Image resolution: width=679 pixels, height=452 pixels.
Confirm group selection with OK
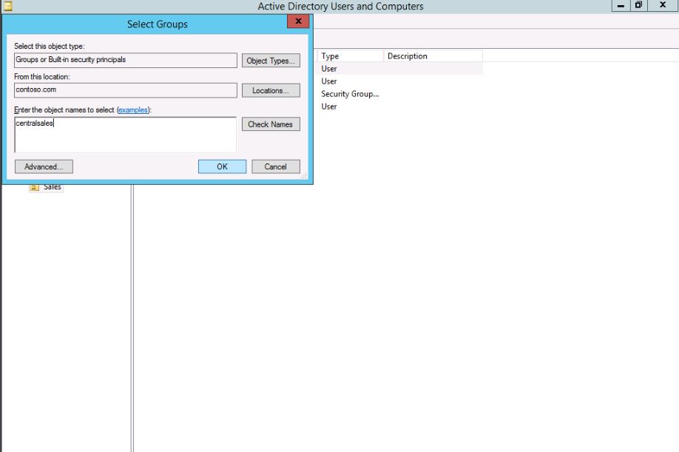[x=222, y=166]
